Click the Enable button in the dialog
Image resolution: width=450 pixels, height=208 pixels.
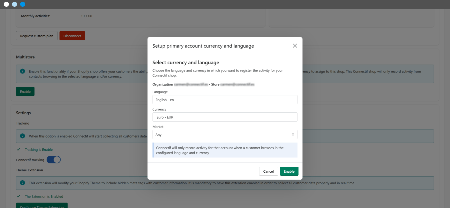289,171
